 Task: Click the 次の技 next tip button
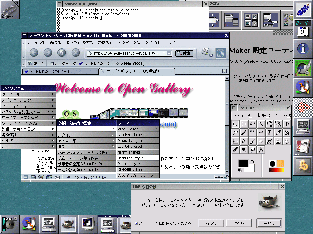[238, 223]
